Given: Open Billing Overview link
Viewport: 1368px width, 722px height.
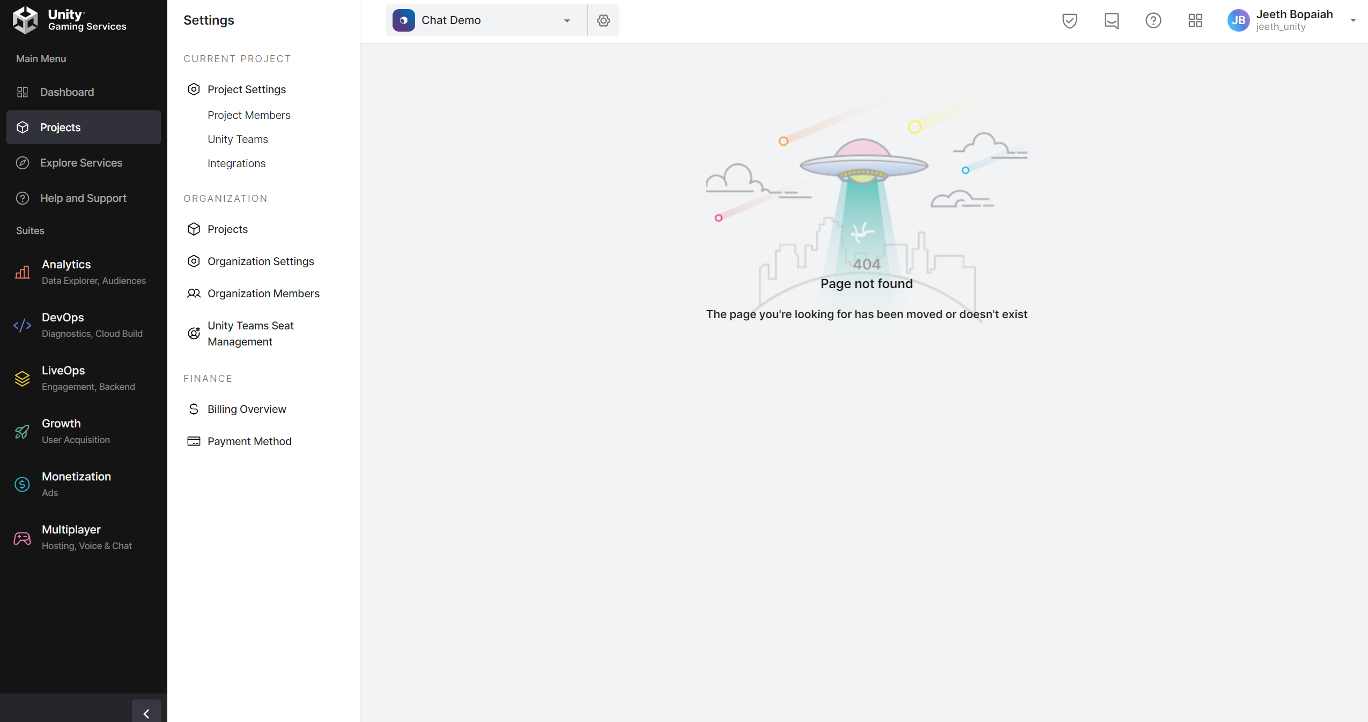Looking at the screenshot, I should [x=247, y=409].
